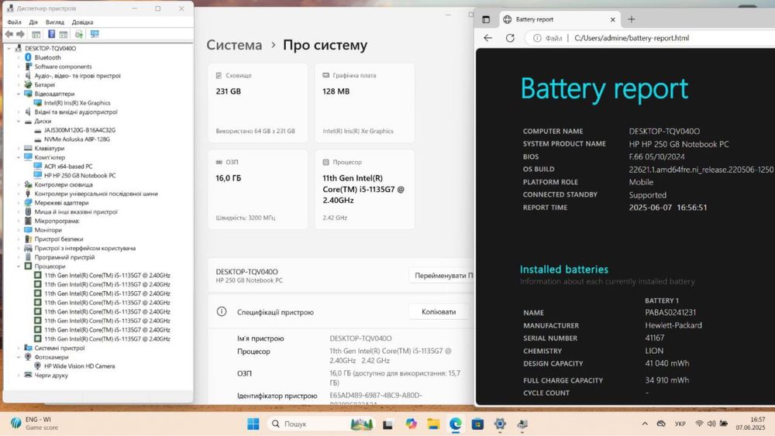Collapse the Процесори category
The width and height of the screenshot is (775, 436).
click(x=19, y=266)
